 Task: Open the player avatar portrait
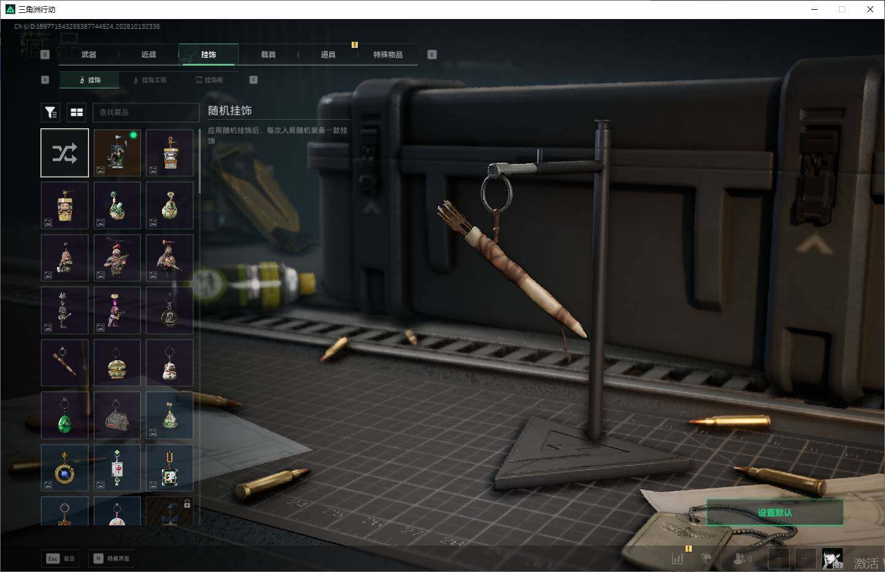coord(832,558)
